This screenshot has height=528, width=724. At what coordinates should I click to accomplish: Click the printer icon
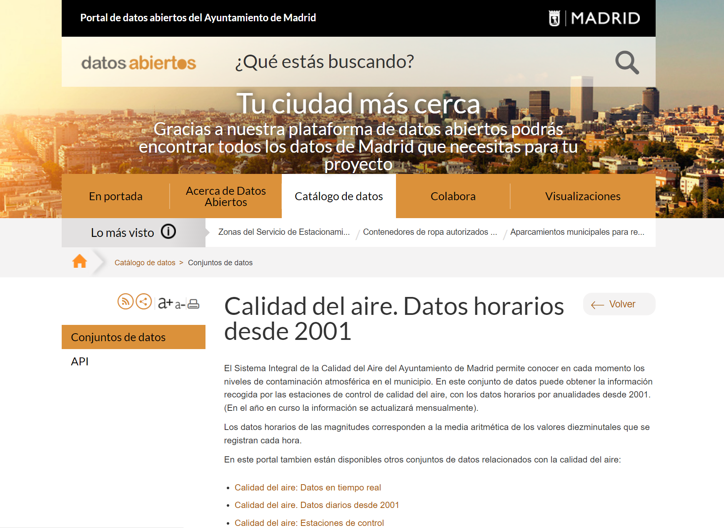point(193,304)
